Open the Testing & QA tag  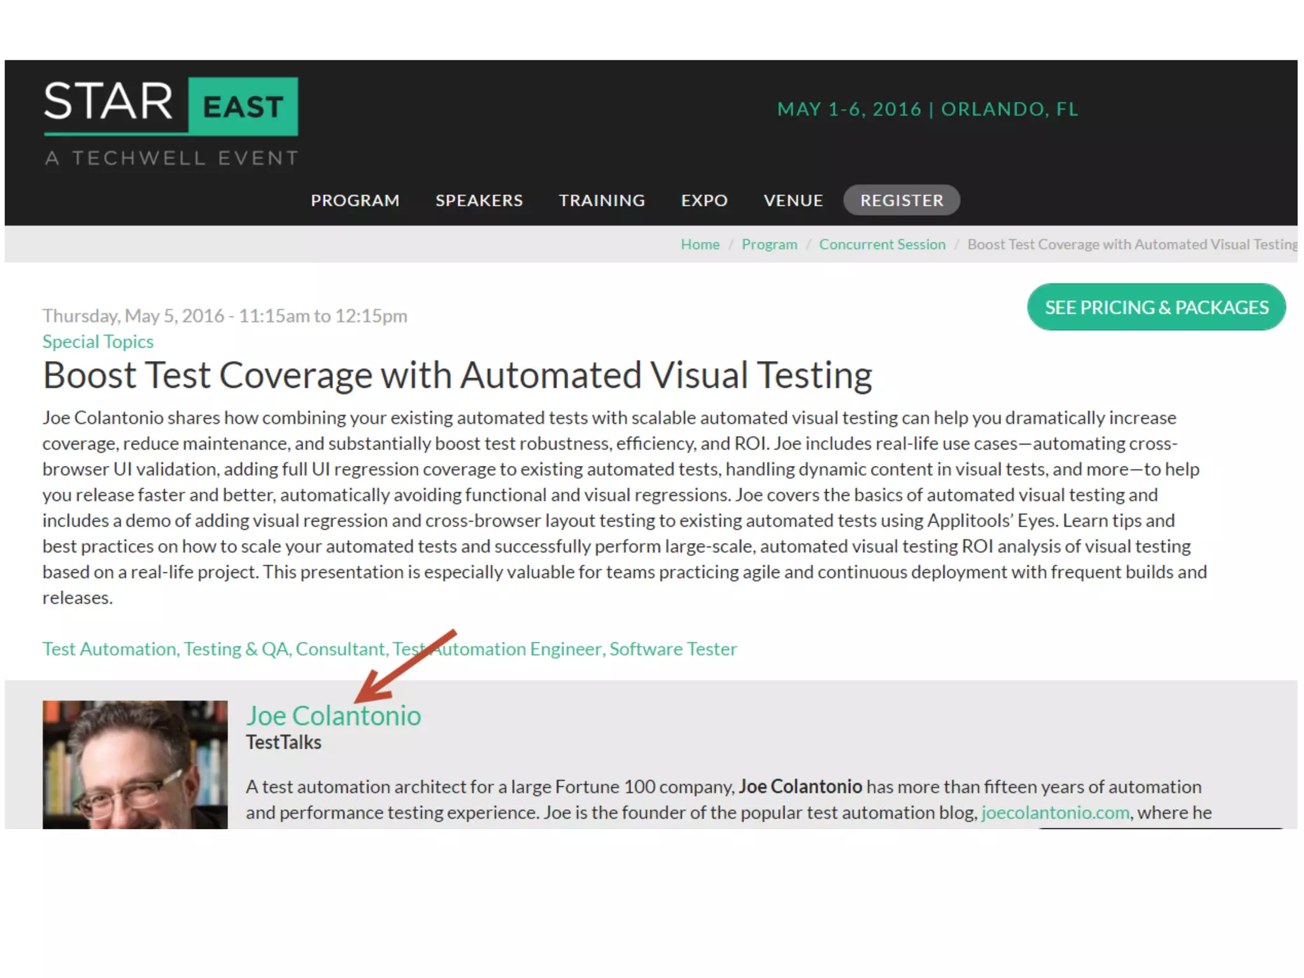tap(236, 649)
